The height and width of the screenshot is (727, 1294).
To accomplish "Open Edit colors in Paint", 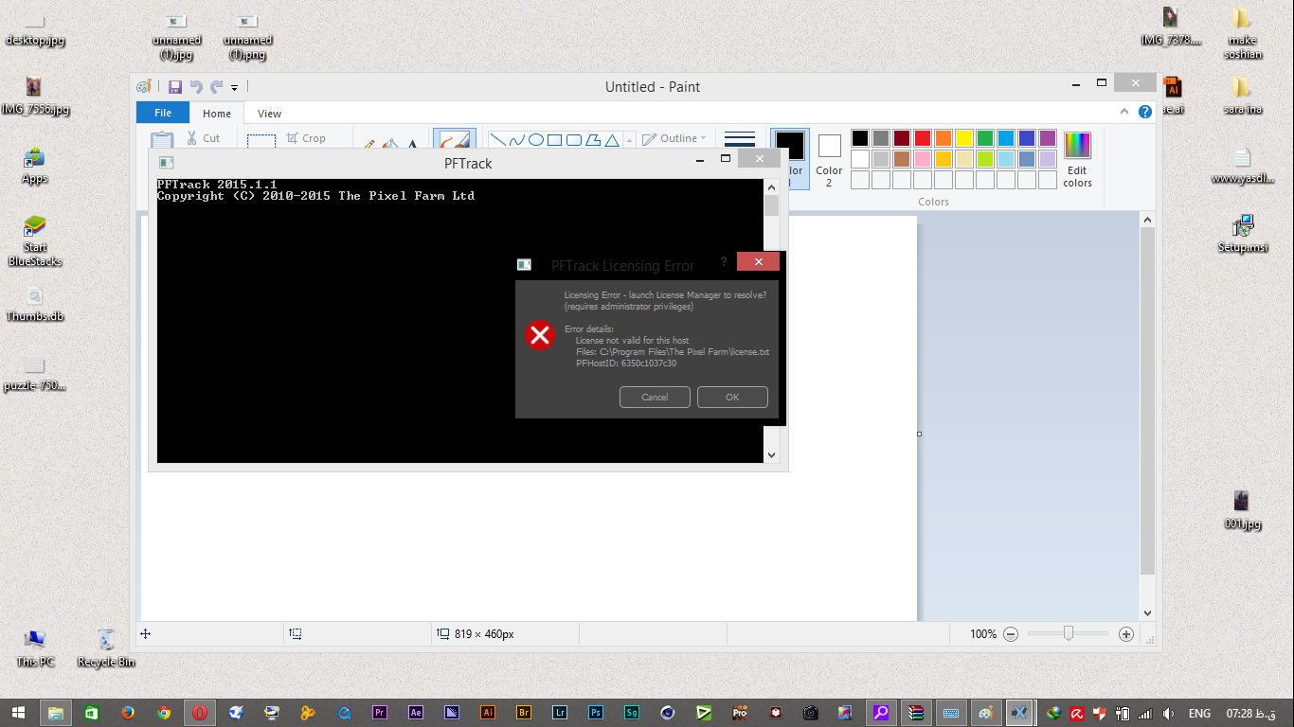I will click(1077, 159).
